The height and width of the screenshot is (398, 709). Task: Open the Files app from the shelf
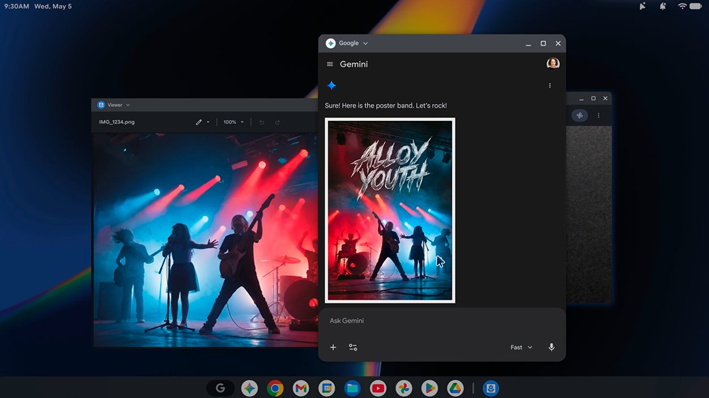pos(352,388)
